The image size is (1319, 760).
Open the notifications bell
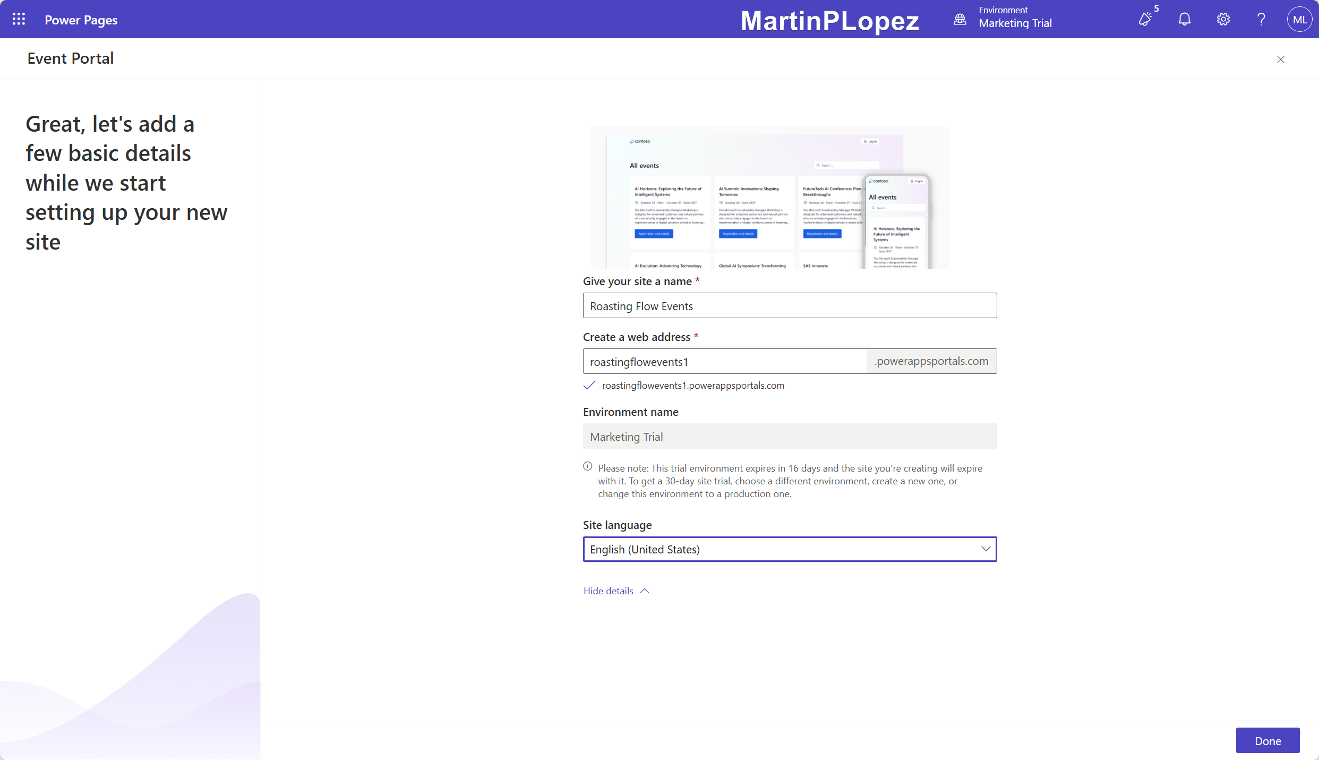[1184, 19]
